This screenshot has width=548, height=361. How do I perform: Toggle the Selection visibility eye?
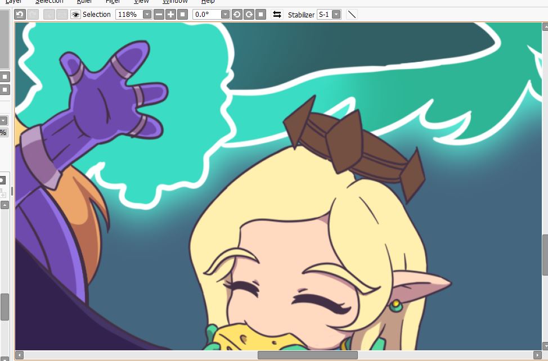pos(75,14)
